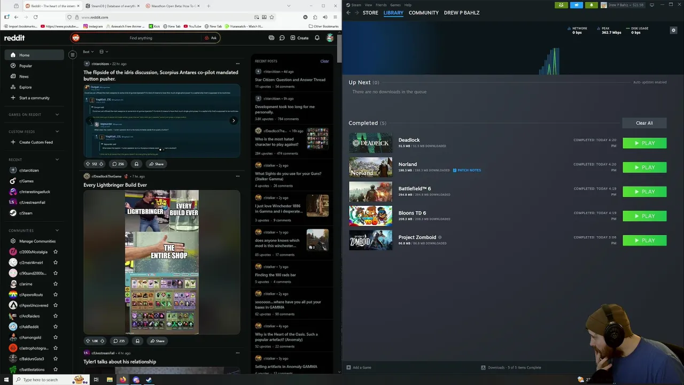The width and height of the screenshot is (684, 385).
Task: Downvote the Scorpius Antares post
Action: (101, 164)
